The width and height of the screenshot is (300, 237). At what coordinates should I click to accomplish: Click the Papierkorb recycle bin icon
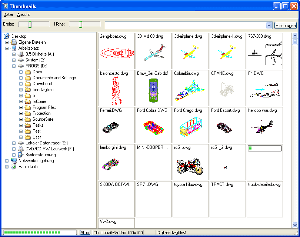tap(14, 167)
